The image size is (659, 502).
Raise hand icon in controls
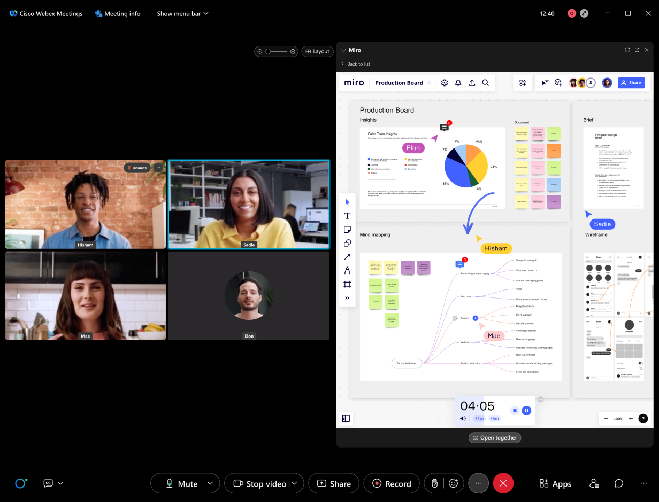point(435,483)
